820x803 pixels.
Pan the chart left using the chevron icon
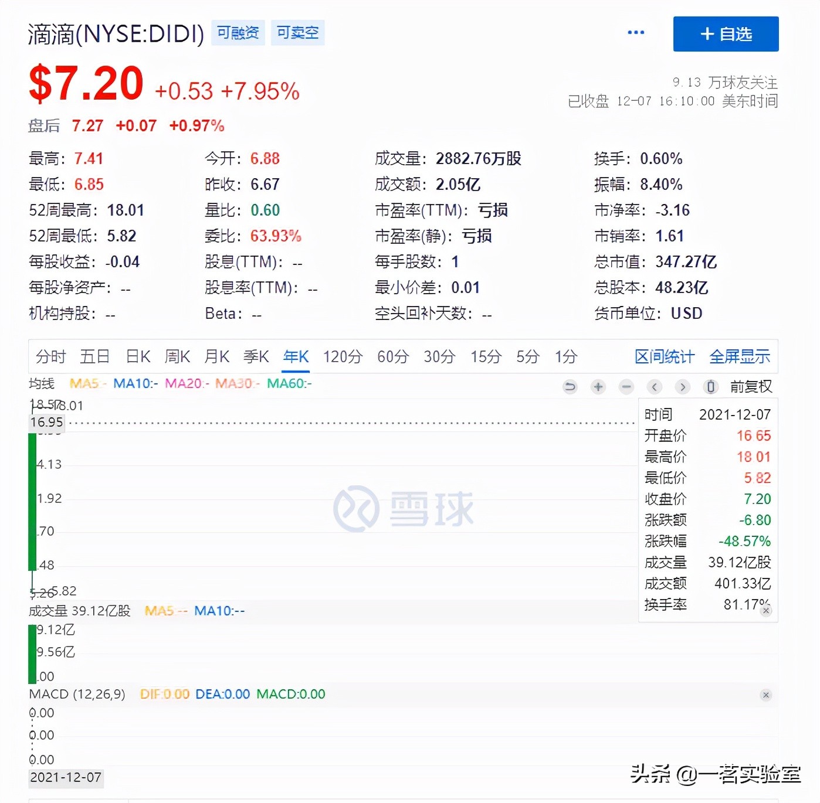(654, 387)
